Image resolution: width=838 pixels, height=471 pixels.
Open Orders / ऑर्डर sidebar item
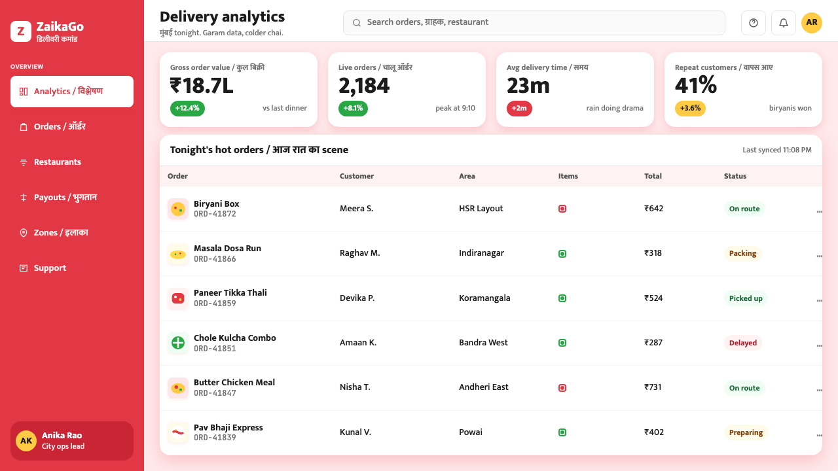click(72, 127)
